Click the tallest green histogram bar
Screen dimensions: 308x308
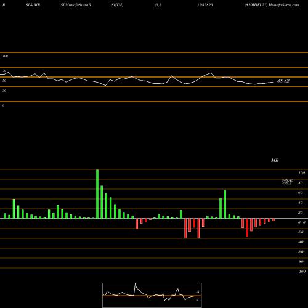point(97,194)
